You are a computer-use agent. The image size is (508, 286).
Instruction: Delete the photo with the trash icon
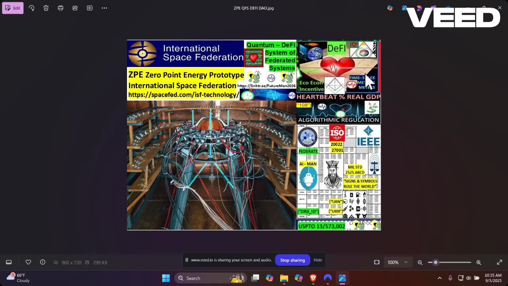coord(46,8)
